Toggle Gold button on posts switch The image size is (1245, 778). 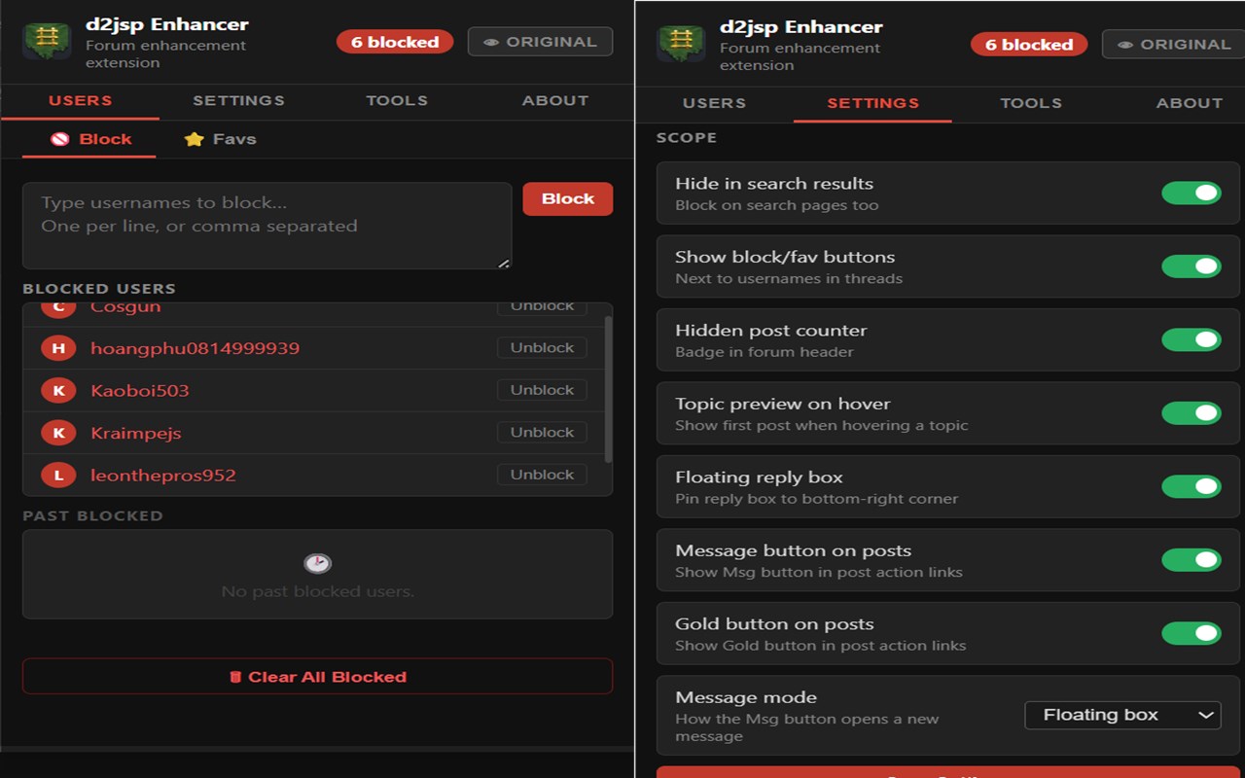tap(1192, 633)
